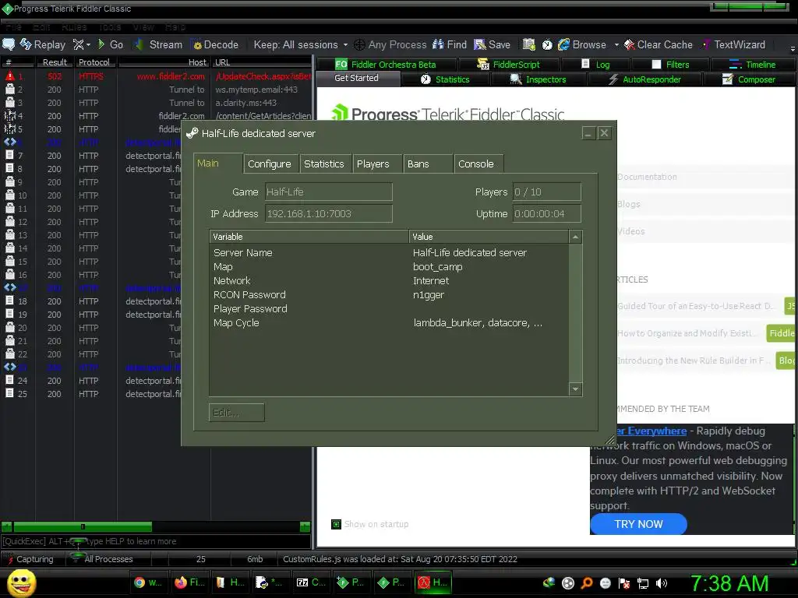Screen dimensions: 798x598
Task: Click the timer clock toolbar icon
Action: [547, 44]
